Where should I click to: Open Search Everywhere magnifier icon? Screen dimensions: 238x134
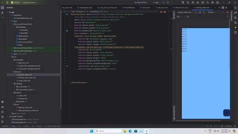pyautogui.click(x=208, y=2)
